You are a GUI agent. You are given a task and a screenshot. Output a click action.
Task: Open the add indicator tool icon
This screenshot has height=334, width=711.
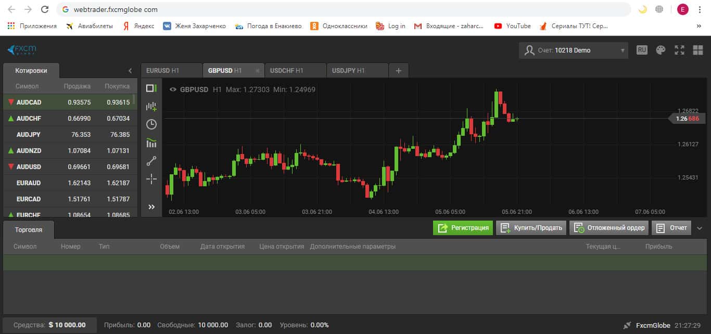point(151,107)
